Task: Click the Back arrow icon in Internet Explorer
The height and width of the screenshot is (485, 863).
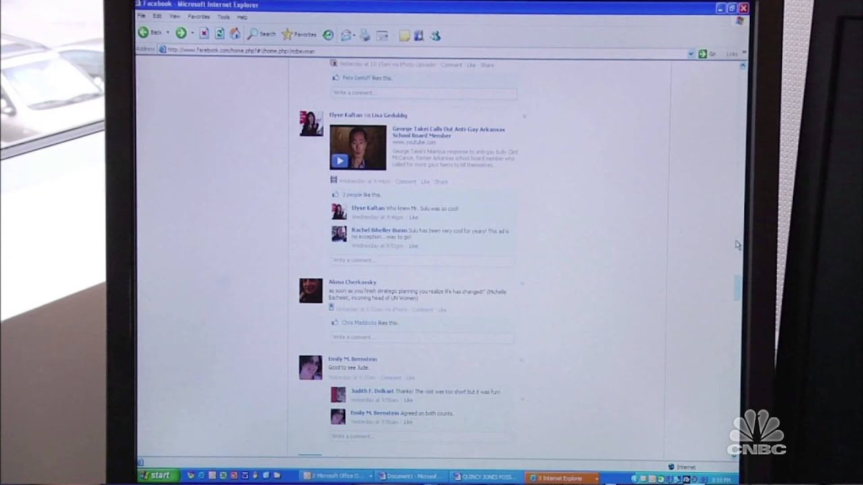Action: (143, 32)
